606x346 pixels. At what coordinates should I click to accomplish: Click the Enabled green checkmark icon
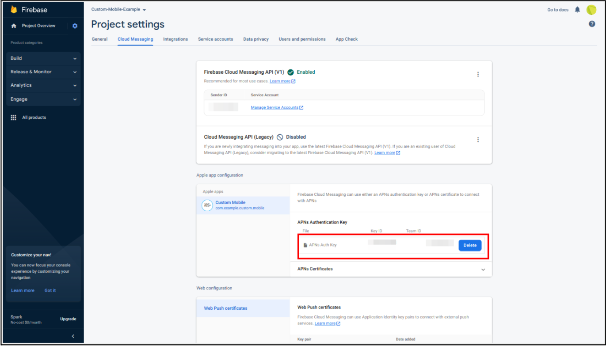tap(290, 72)
